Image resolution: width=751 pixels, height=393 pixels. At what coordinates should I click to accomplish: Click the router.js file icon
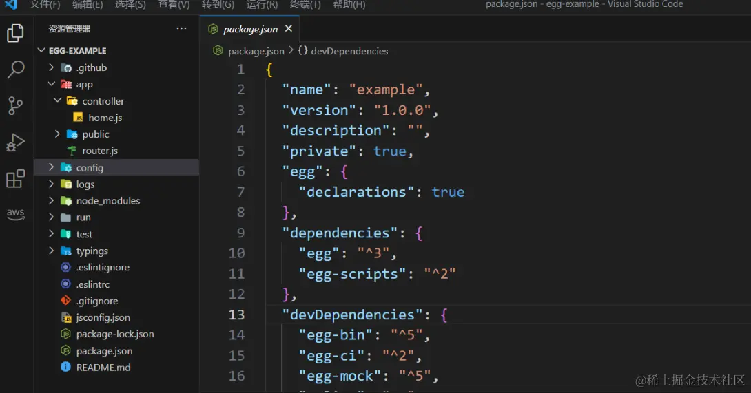(x=72, y=151)
